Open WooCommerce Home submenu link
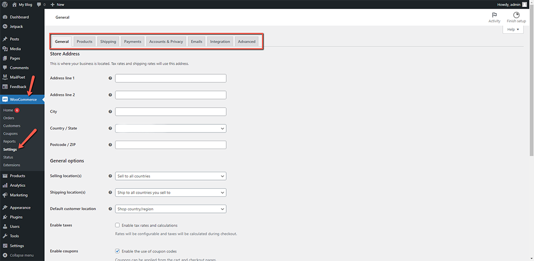 [8, 110]
